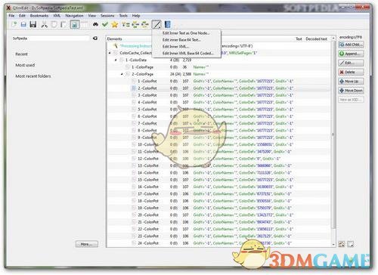Click the Processing Instruction row icon
Image resolution: width=378 pixels, height=275 pixels.
pos(116,46)
